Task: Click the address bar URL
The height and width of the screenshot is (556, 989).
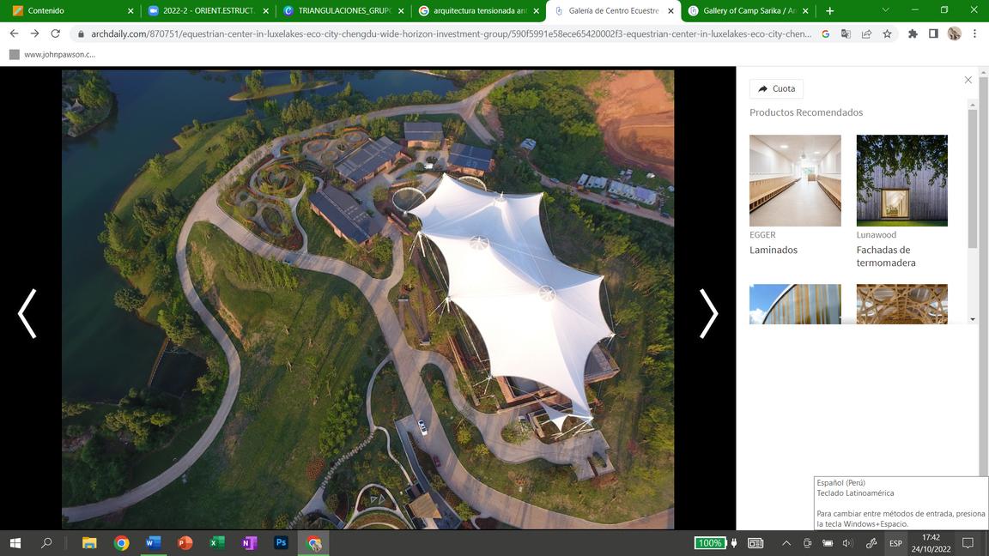Action: pyautogui.click(x=451, y=34)
